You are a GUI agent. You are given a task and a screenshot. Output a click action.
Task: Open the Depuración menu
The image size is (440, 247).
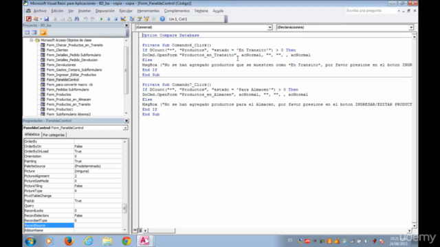click(105, 11)
